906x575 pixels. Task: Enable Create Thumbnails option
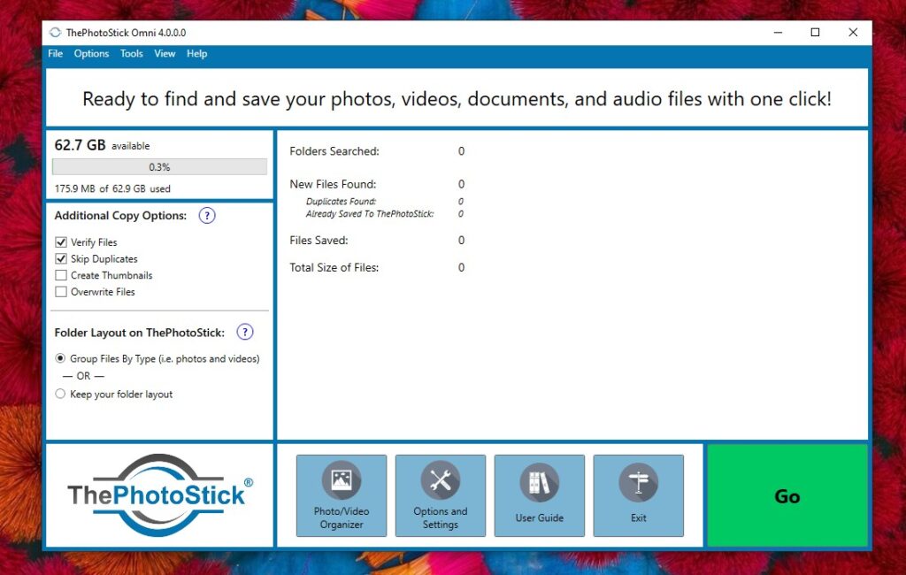61,275
